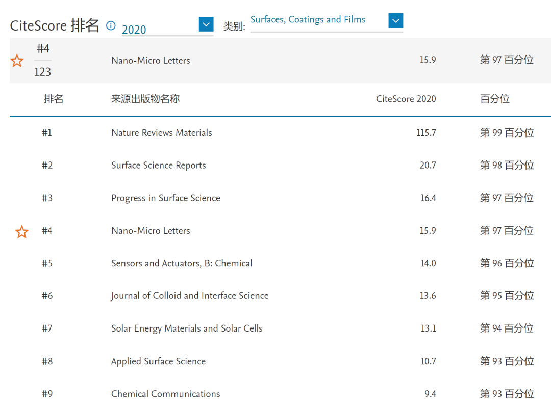Open the Chemical Communications source
This screenshot has width=551, height=411.
(166, 394)
